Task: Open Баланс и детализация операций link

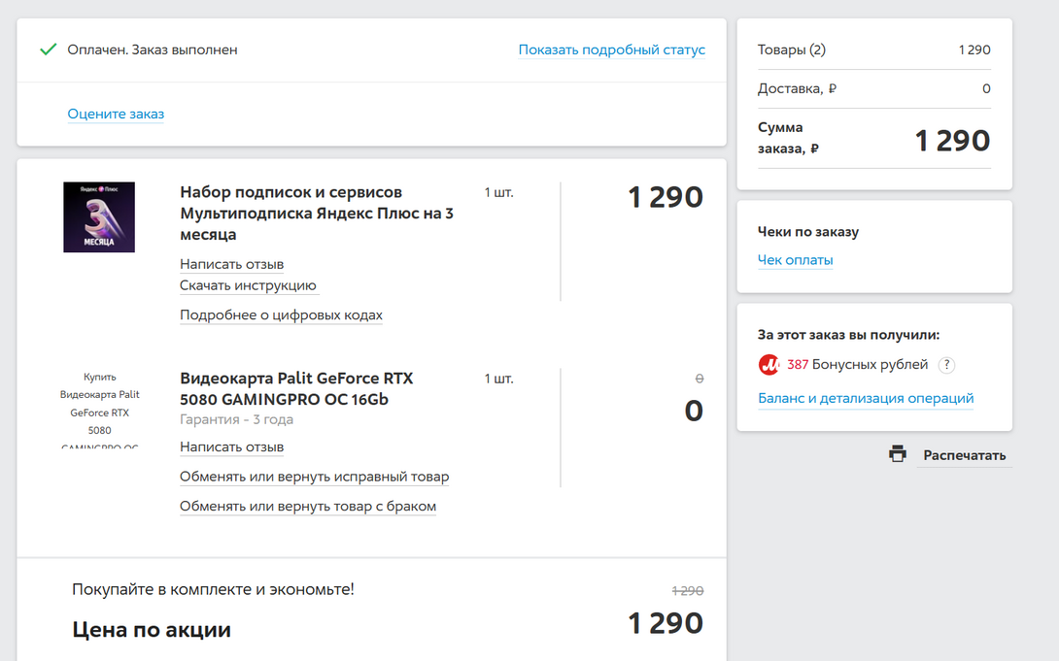Action: point(866,399)
